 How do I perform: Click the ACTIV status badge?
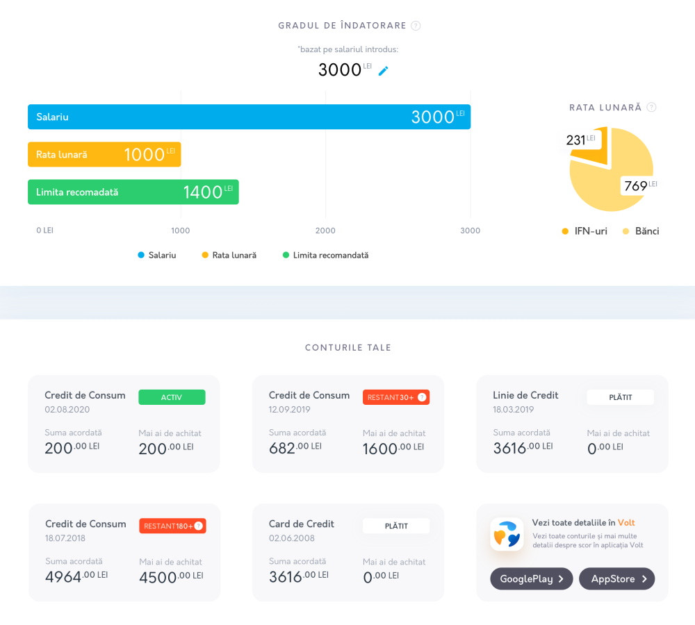[x=172, y=397]
